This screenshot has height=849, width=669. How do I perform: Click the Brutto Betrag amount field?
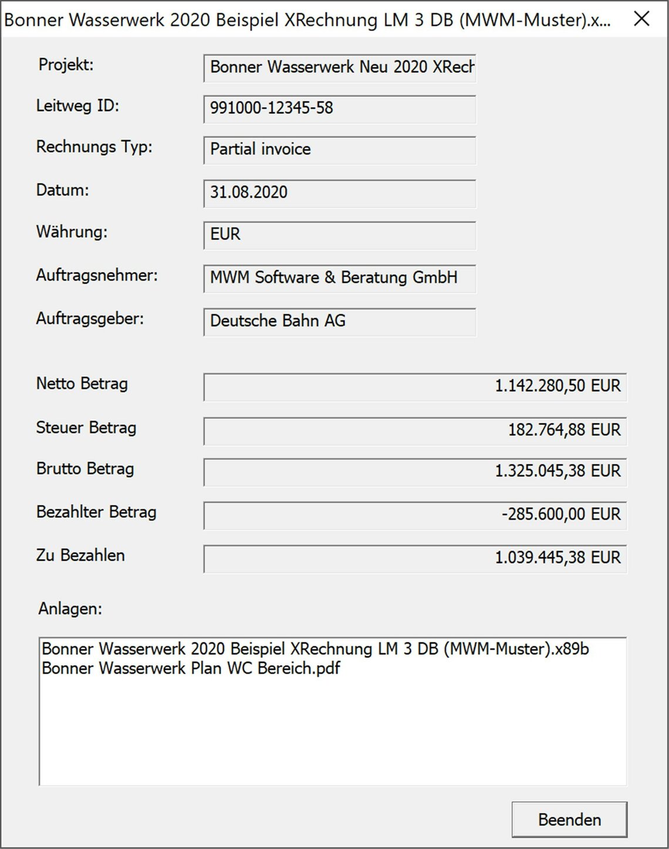point(415,471)
